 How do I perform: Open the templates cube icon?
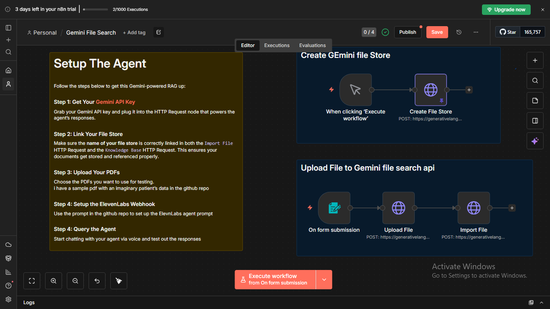(x=8, y=258)
